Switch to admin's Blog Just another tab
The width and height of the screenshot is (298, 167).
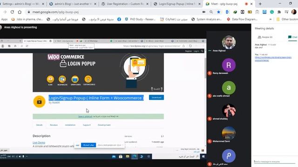click(73, 4)
